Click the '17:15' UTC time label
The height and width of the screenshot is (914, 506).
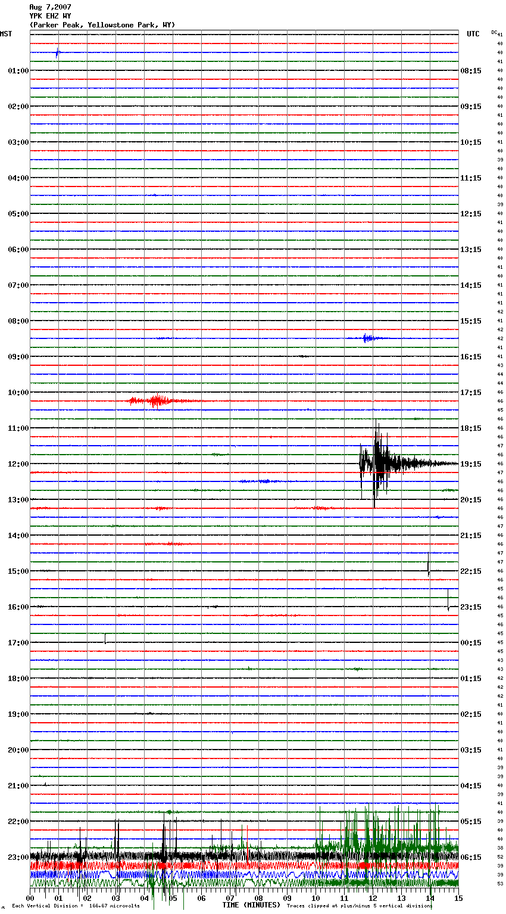click(x=471, y=393)
